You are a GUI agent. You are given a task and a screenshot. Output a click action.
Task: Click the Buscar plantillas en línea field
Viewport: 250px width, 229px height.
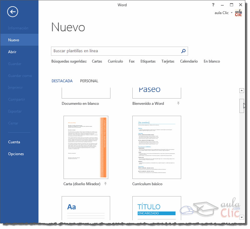[120, 51]
